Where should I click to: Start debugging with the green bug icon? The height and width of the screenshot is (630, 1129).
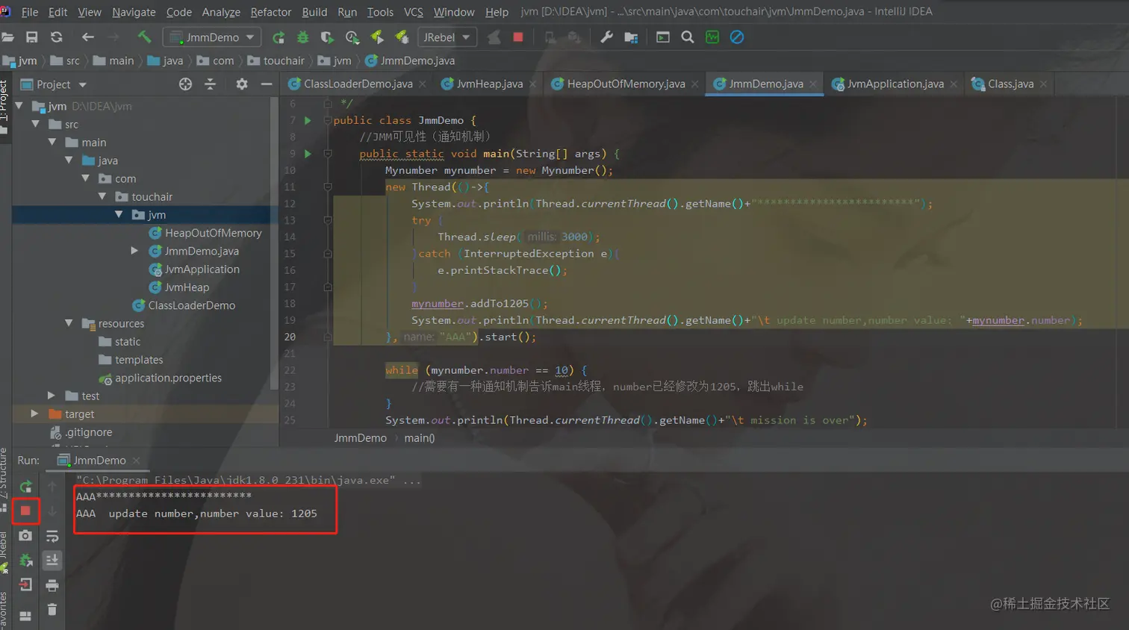click(302, 37)
